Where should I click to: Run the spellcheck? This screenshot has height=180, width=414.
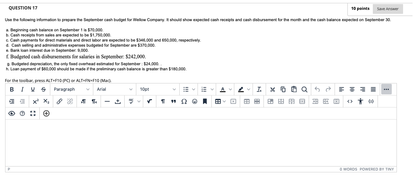coord(131,101)
